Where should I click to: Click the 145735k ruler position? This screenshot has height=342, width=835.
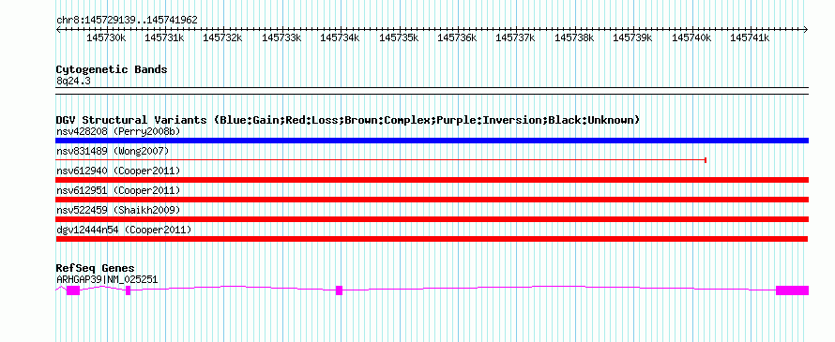[399, 37]
